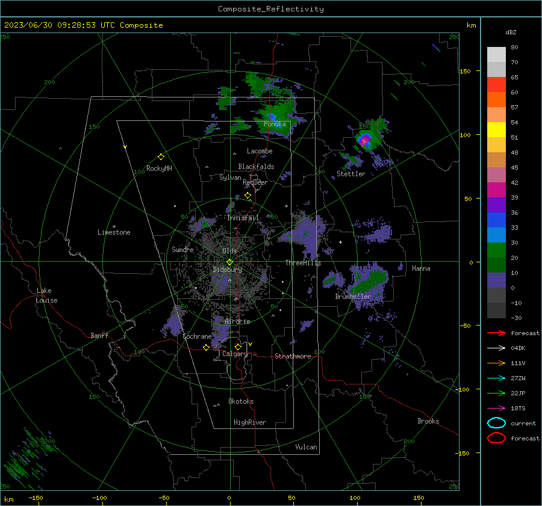Click the cyan 27ZW arrow legend icon
The image size is (542, 506).
point(496,378)
